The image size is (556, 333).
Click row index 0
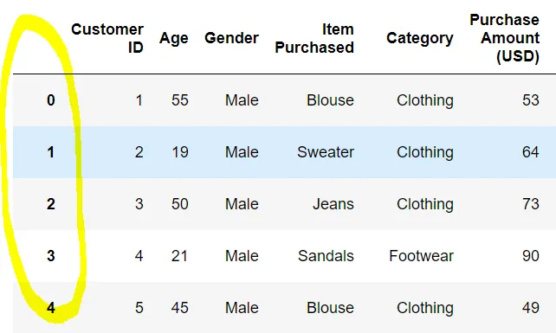pyautogui.click(x=51, y=100)
